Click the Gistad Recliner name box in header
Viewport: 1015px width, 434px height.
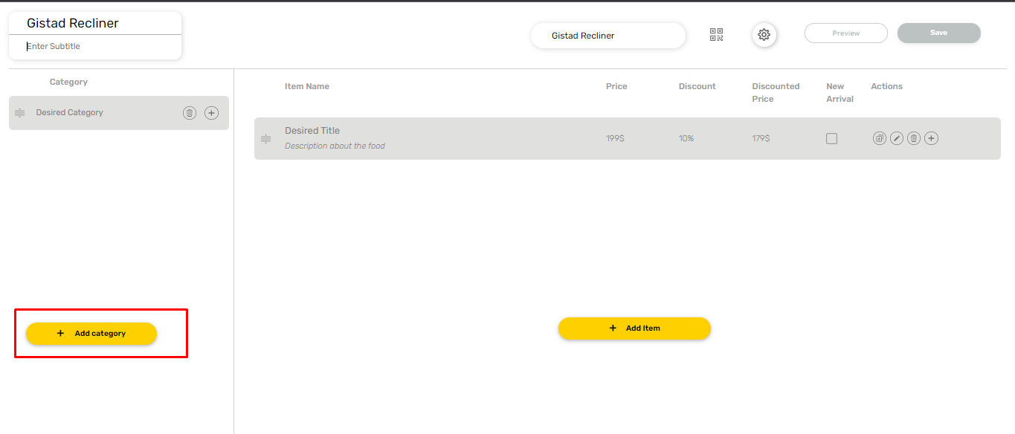(608, 36)
